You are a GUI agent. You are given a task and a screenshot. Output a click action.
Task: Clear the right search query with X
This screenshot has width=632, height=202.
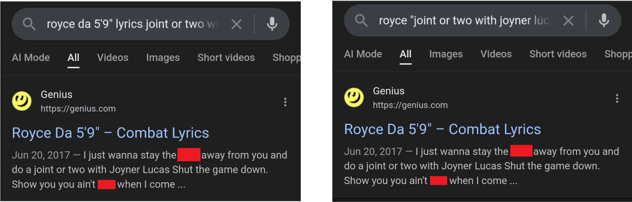[568, 21]
